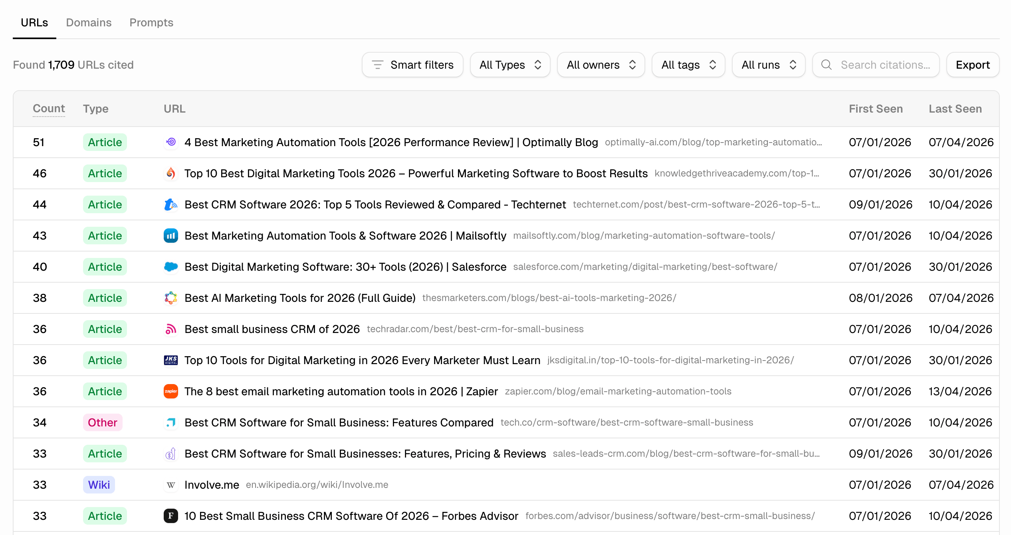Click the Smart filters lines icon
This screenshot has width=1011, height=535.
click(377, 65)
